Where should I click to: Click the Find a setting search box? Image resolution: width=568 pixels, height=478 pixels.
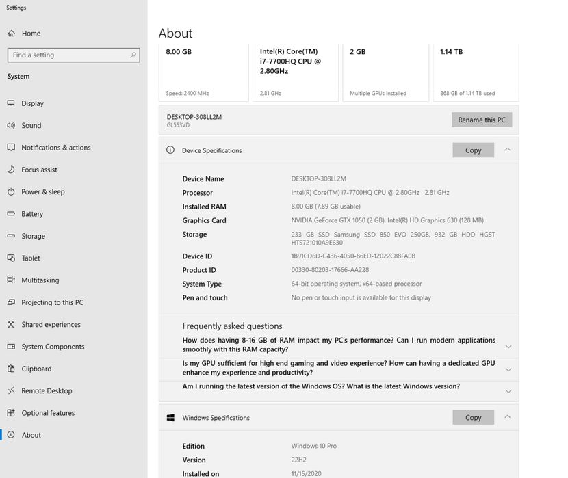73,55
